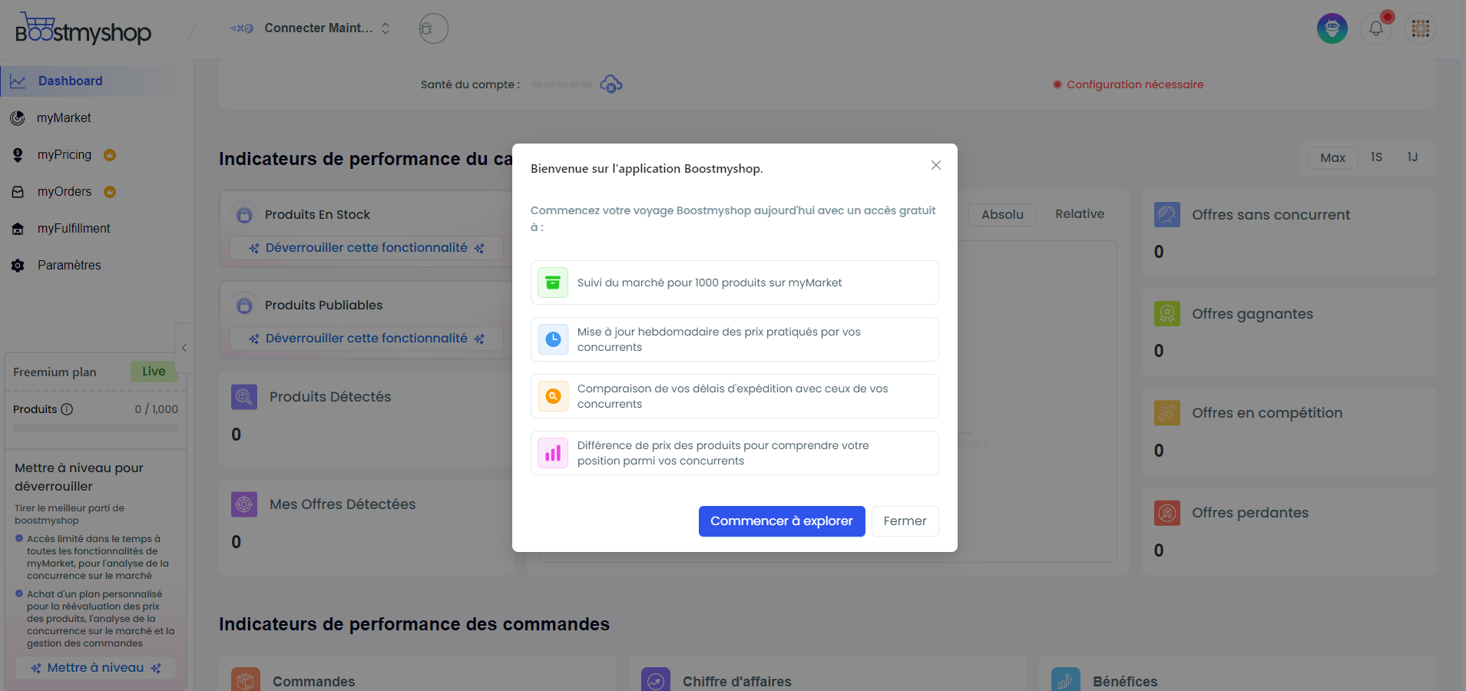Click the Boostmyshop logo
1466x691 pixels.
pyautogui.click(x=83, y=29)
